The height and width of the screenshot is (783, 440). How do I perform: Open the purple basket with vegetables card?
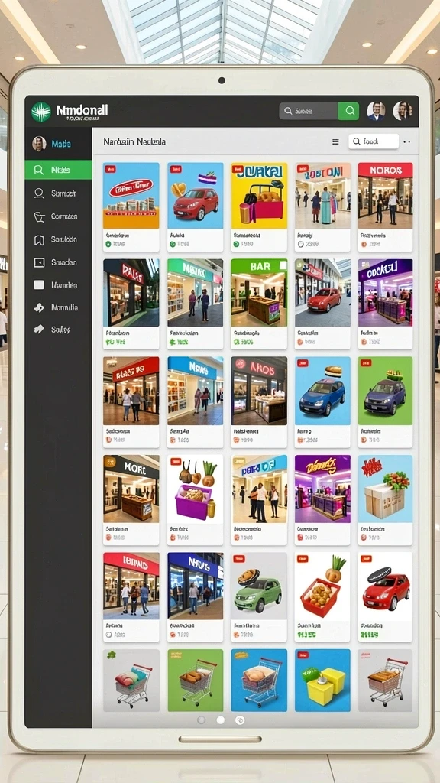(195, 499)
